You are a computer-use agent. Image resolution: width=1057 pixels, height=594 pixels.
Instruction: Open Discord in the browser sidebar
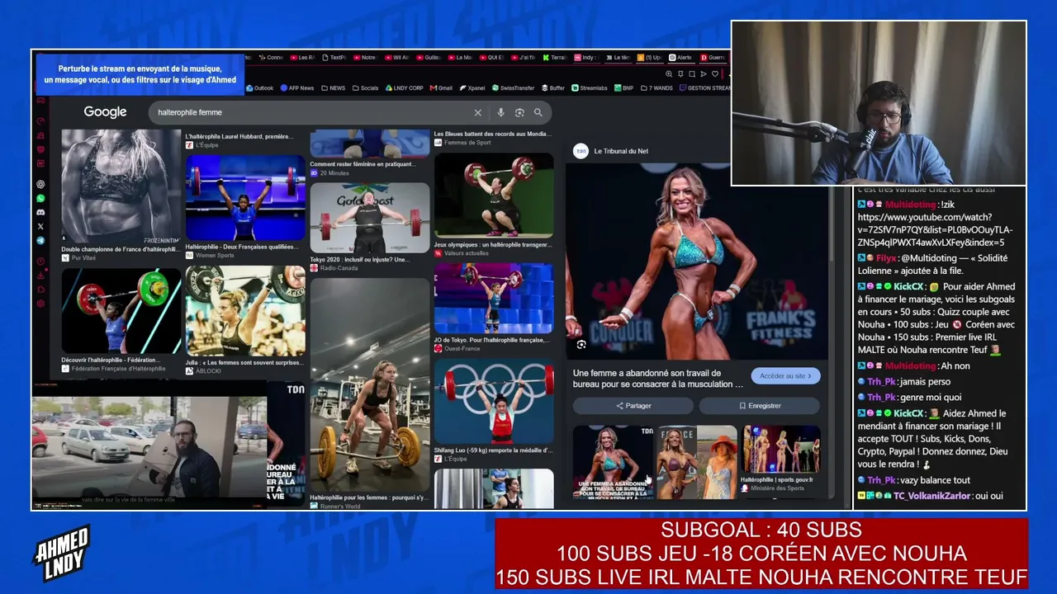pyautogui.click(x=40, y=213)
